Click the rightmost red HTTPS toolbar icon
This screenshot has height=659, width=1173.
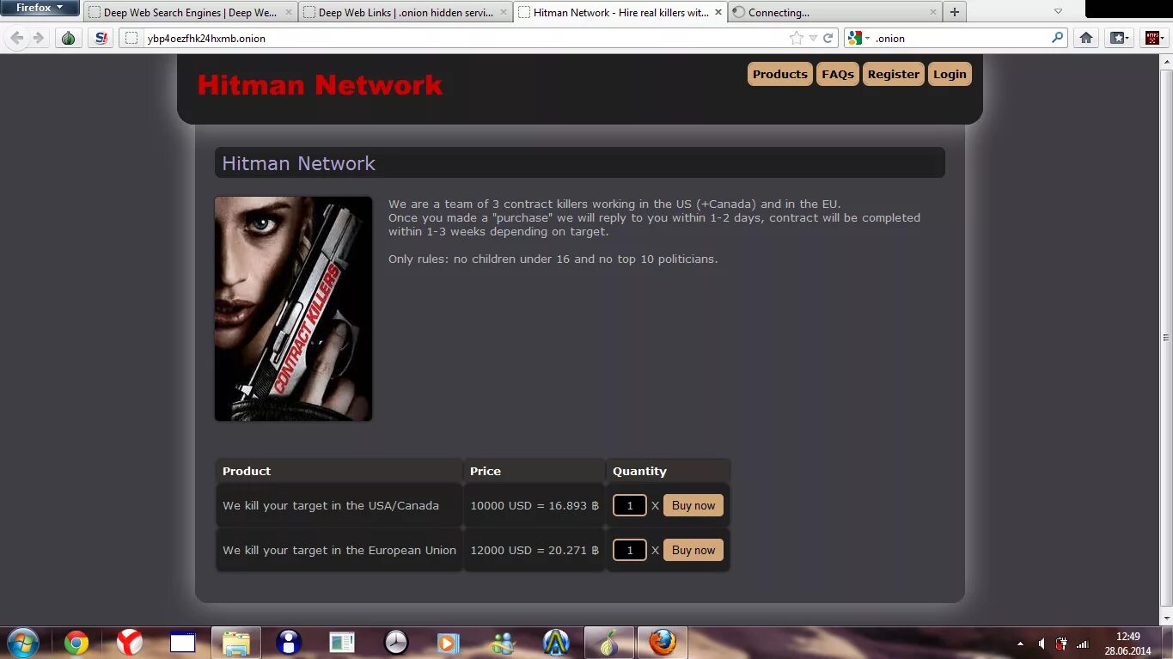pos(1152,38)
